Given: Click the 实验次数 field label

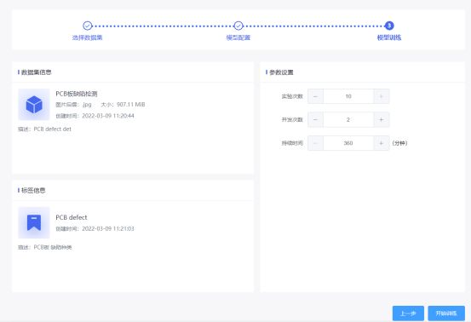Looking at the screenshot, I should 292,96.
